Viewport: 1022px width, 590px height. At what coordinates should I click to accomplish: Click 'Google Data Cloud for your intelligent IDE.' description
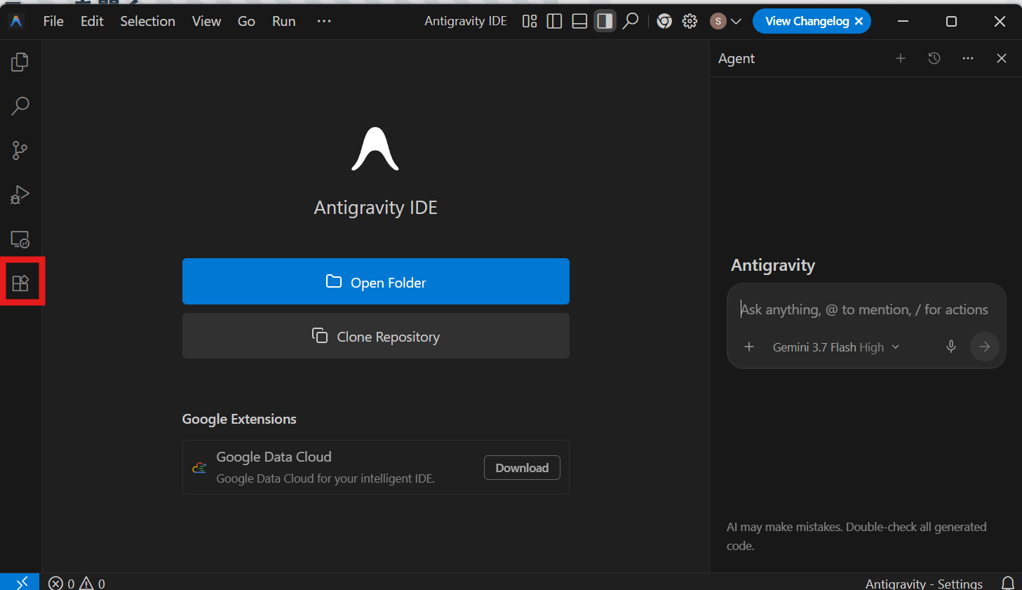click(x=325, y=478)
